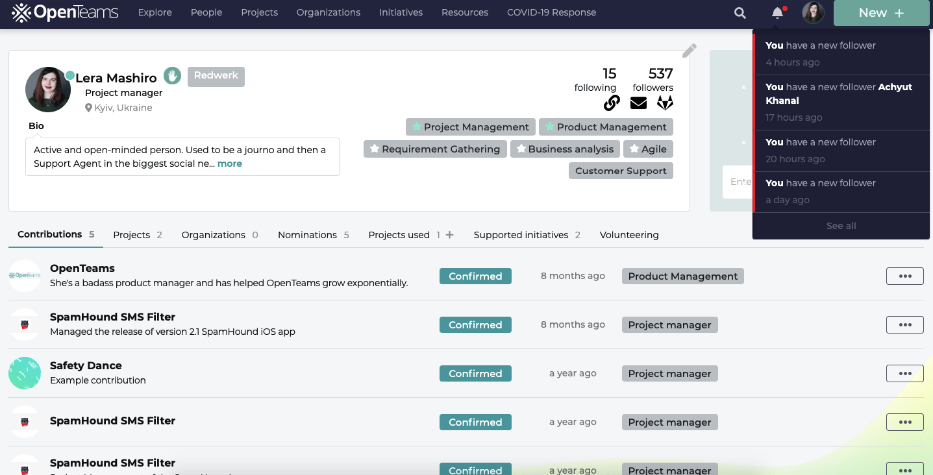Switch to Supported initiatives tab

[x=527, y=235]
